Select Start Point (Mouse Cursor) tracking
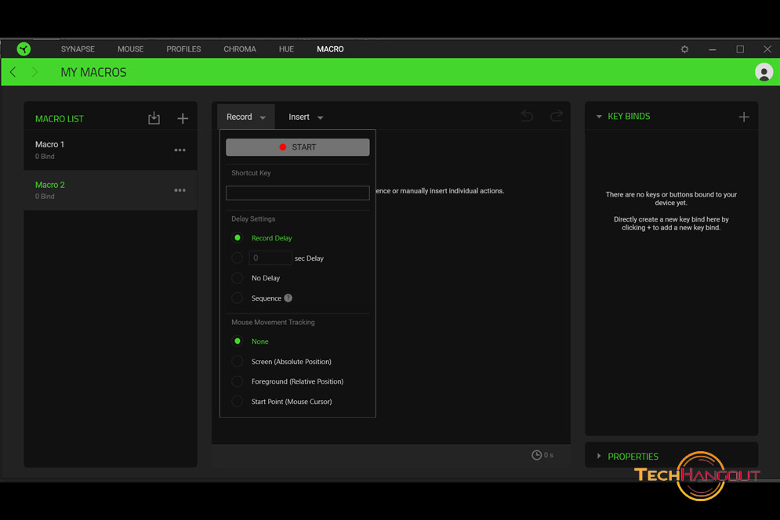Viewport: 780px width, 520px height. pyautogui.click(x=238, y=402)
